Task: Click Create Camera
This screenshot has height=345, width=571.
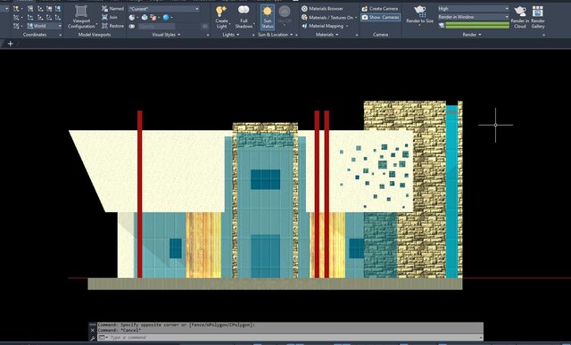Action: click(x=380, y=8)
